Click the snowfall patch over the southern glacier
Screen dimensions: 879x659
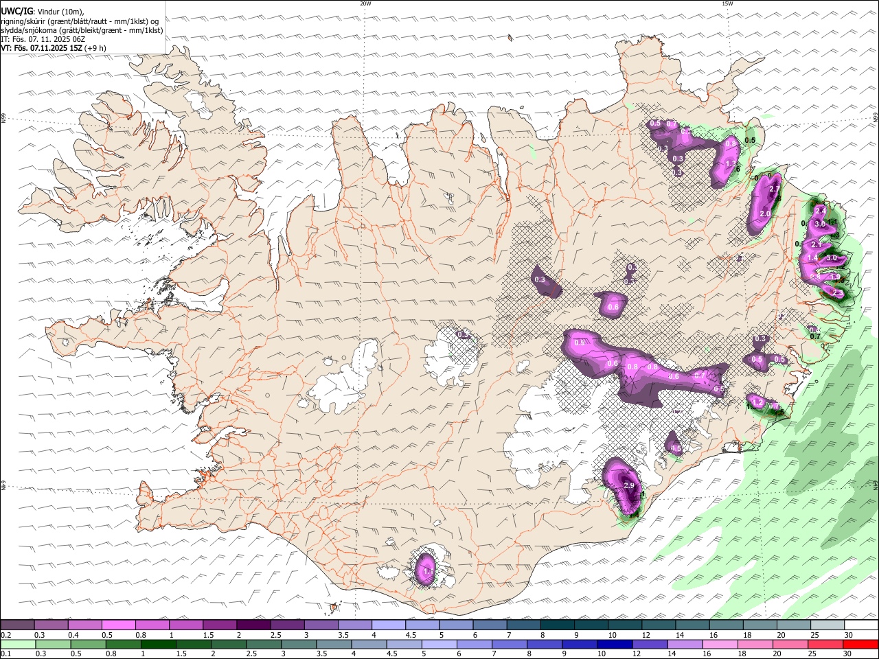427,570
